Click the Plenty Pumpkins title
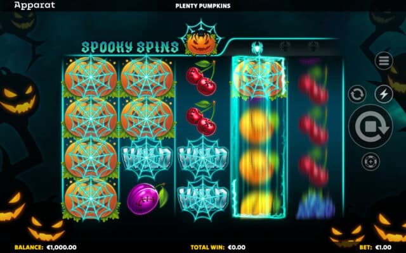This screenshot has height=253, width=406. click(x=203, y=6)
